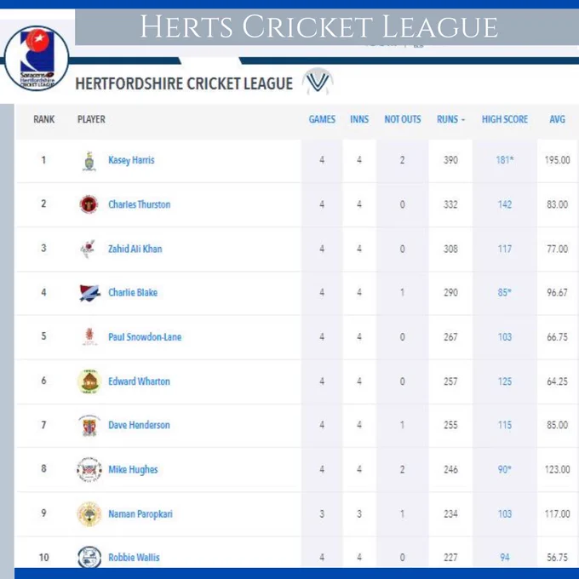Click the Saracens Hertfordshire Cricket League logo
Screen dimensions: 579x579
[x=37, y=58]
